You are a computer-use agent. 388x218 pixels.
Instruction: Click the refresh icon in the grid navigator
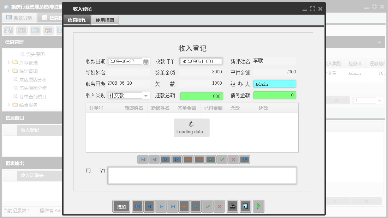[x=244, y=159]
